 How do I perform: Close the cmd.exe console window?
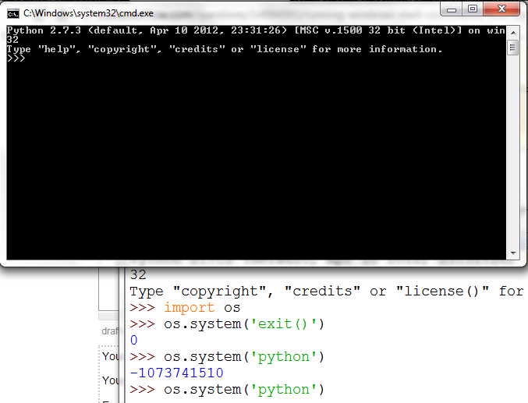(x=500, y=9)
